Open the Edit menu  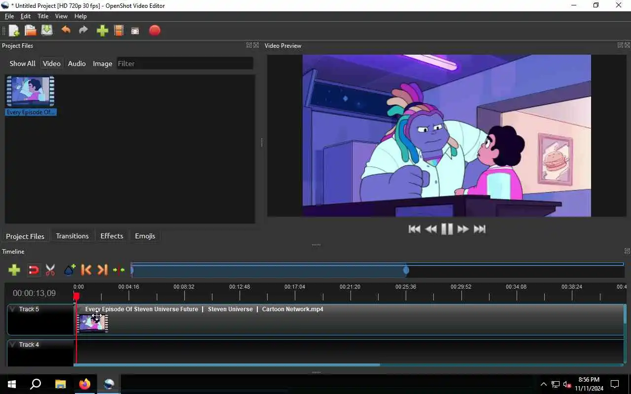[x=26, y=16]
